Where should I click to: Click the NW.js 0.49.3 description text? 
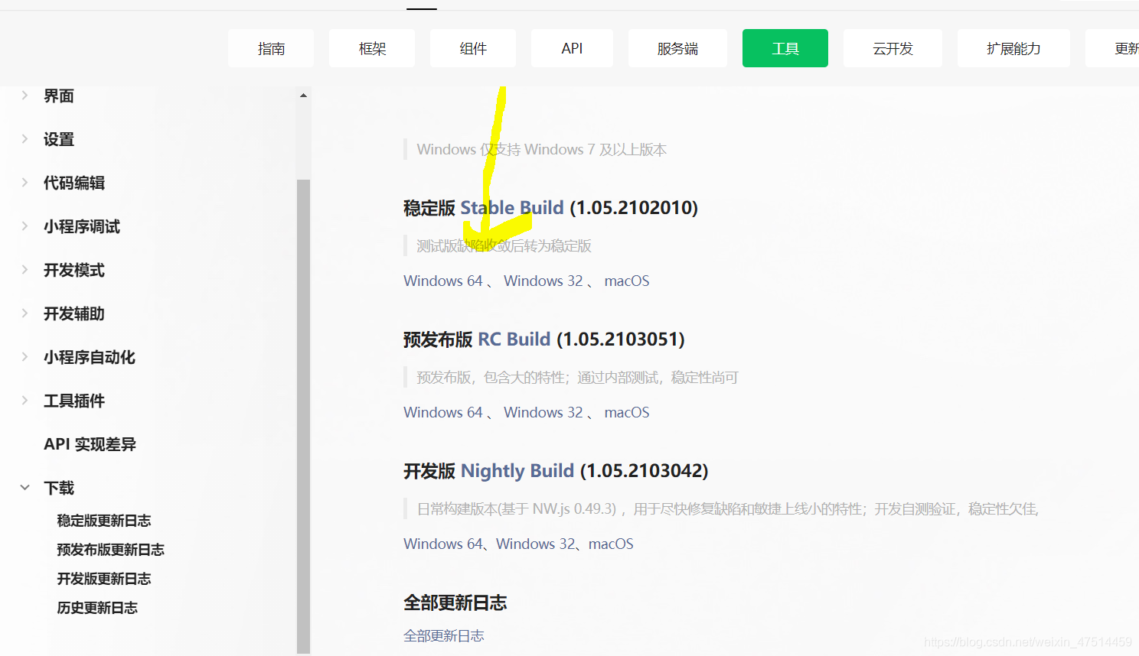click(x=728, y=508)
